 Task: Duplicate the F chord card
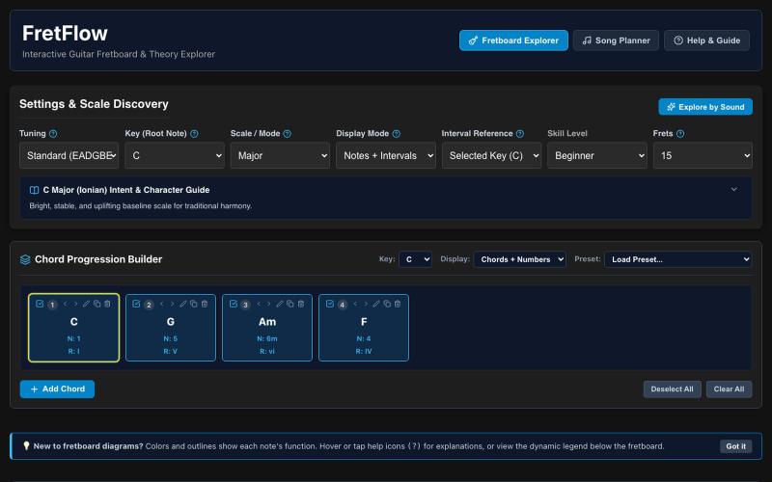pyautogui.click(x=387, y=304)
